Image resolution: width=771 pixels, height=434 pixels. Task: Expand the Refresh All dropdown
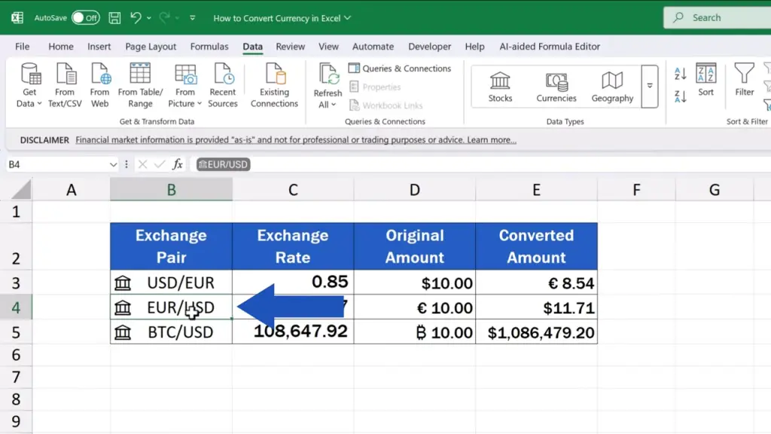(x=328, y=105)
